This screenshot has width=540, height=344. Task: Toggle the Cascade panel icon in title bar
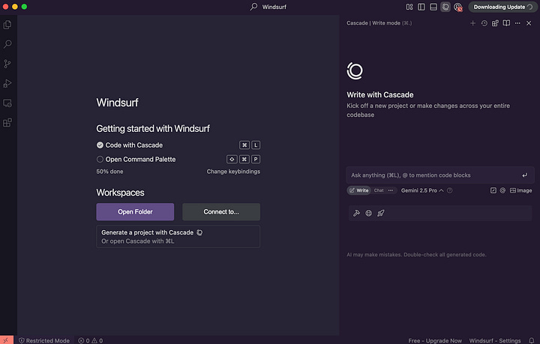tap(445, 7)
